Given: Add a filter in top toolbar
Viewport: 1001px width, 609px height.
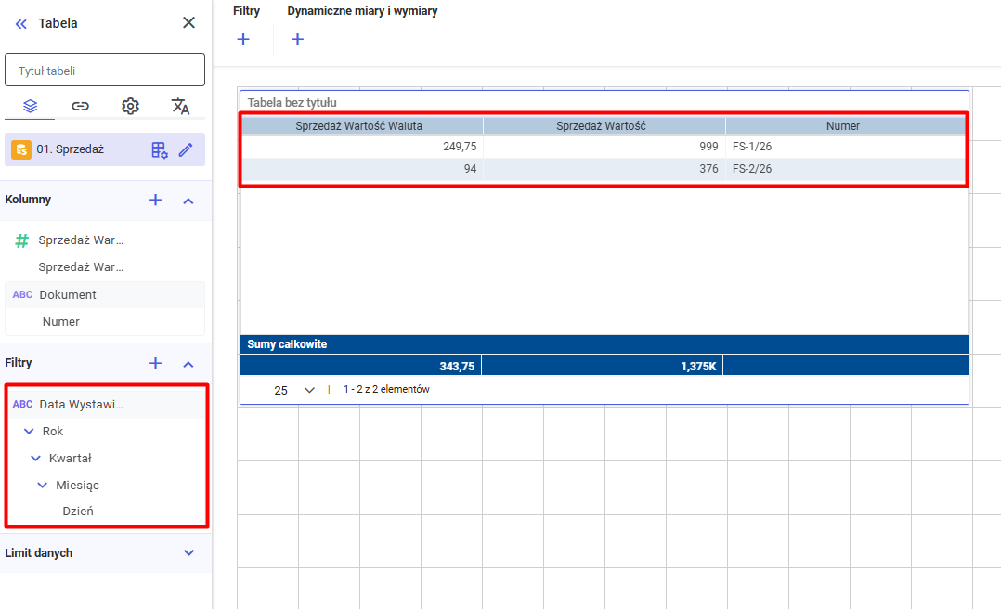Looking at the screenshot, I should pyautogui.click(x=243, y=39).
